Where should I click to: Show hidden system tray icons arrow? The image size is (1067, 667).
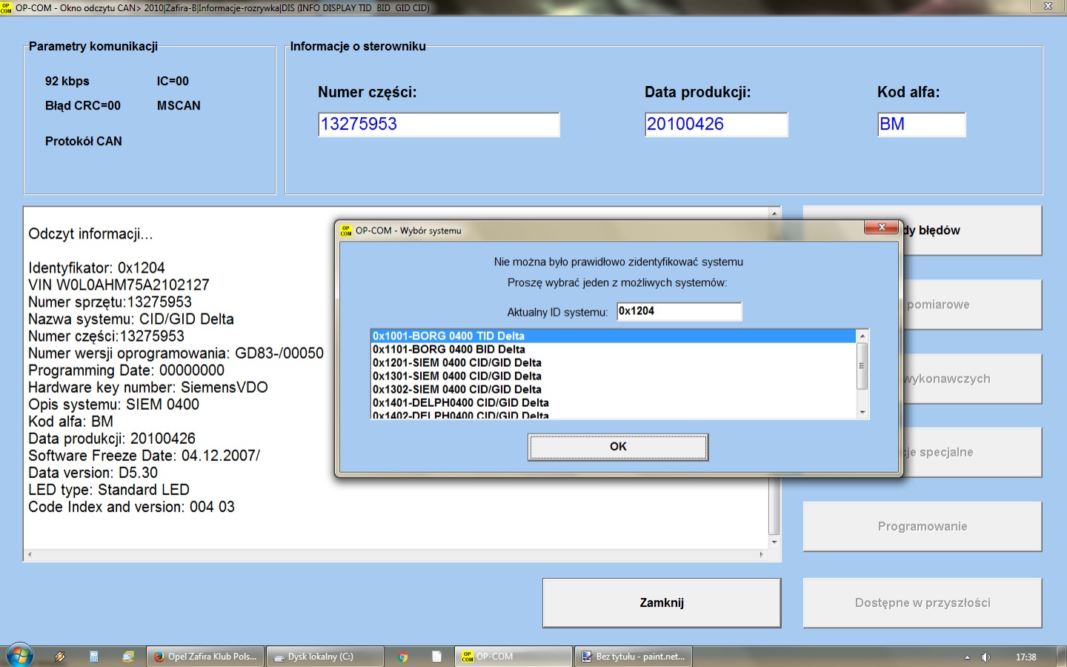[967, 657]
